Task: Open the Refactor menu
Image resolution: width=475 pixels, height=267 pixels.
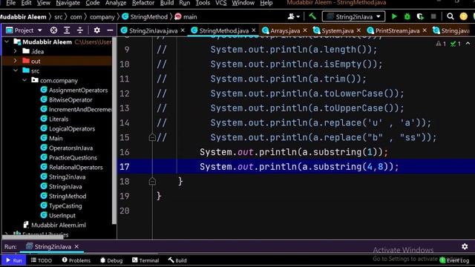Action: coord(143,3)
